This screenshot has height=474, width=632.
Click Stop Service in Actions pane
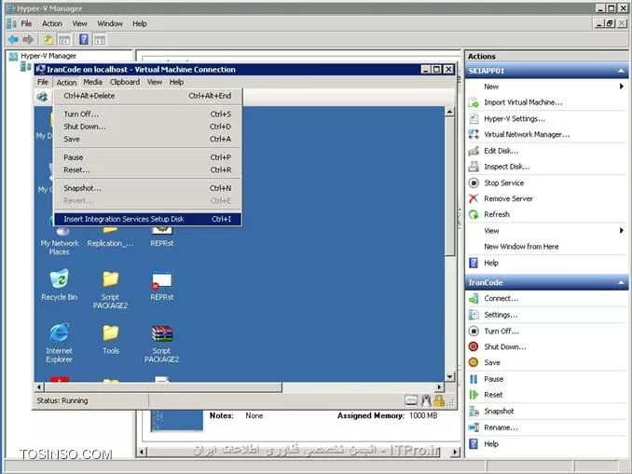[x=503, y=183]
